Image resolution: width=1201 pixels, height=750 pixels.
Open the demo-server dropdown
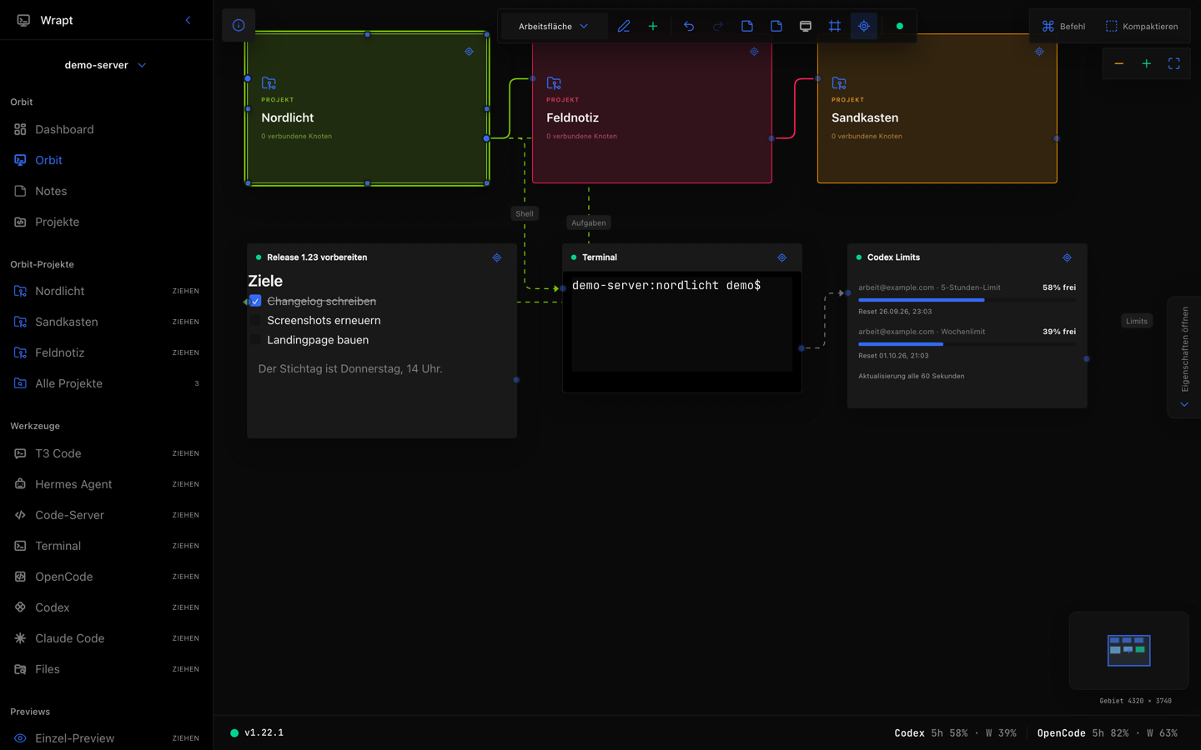point(106,65)
